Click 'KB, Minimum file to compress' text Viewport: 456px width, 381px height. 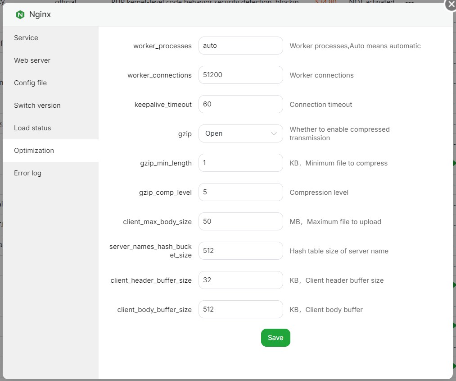pyautogui.click(x=339, y=163)
